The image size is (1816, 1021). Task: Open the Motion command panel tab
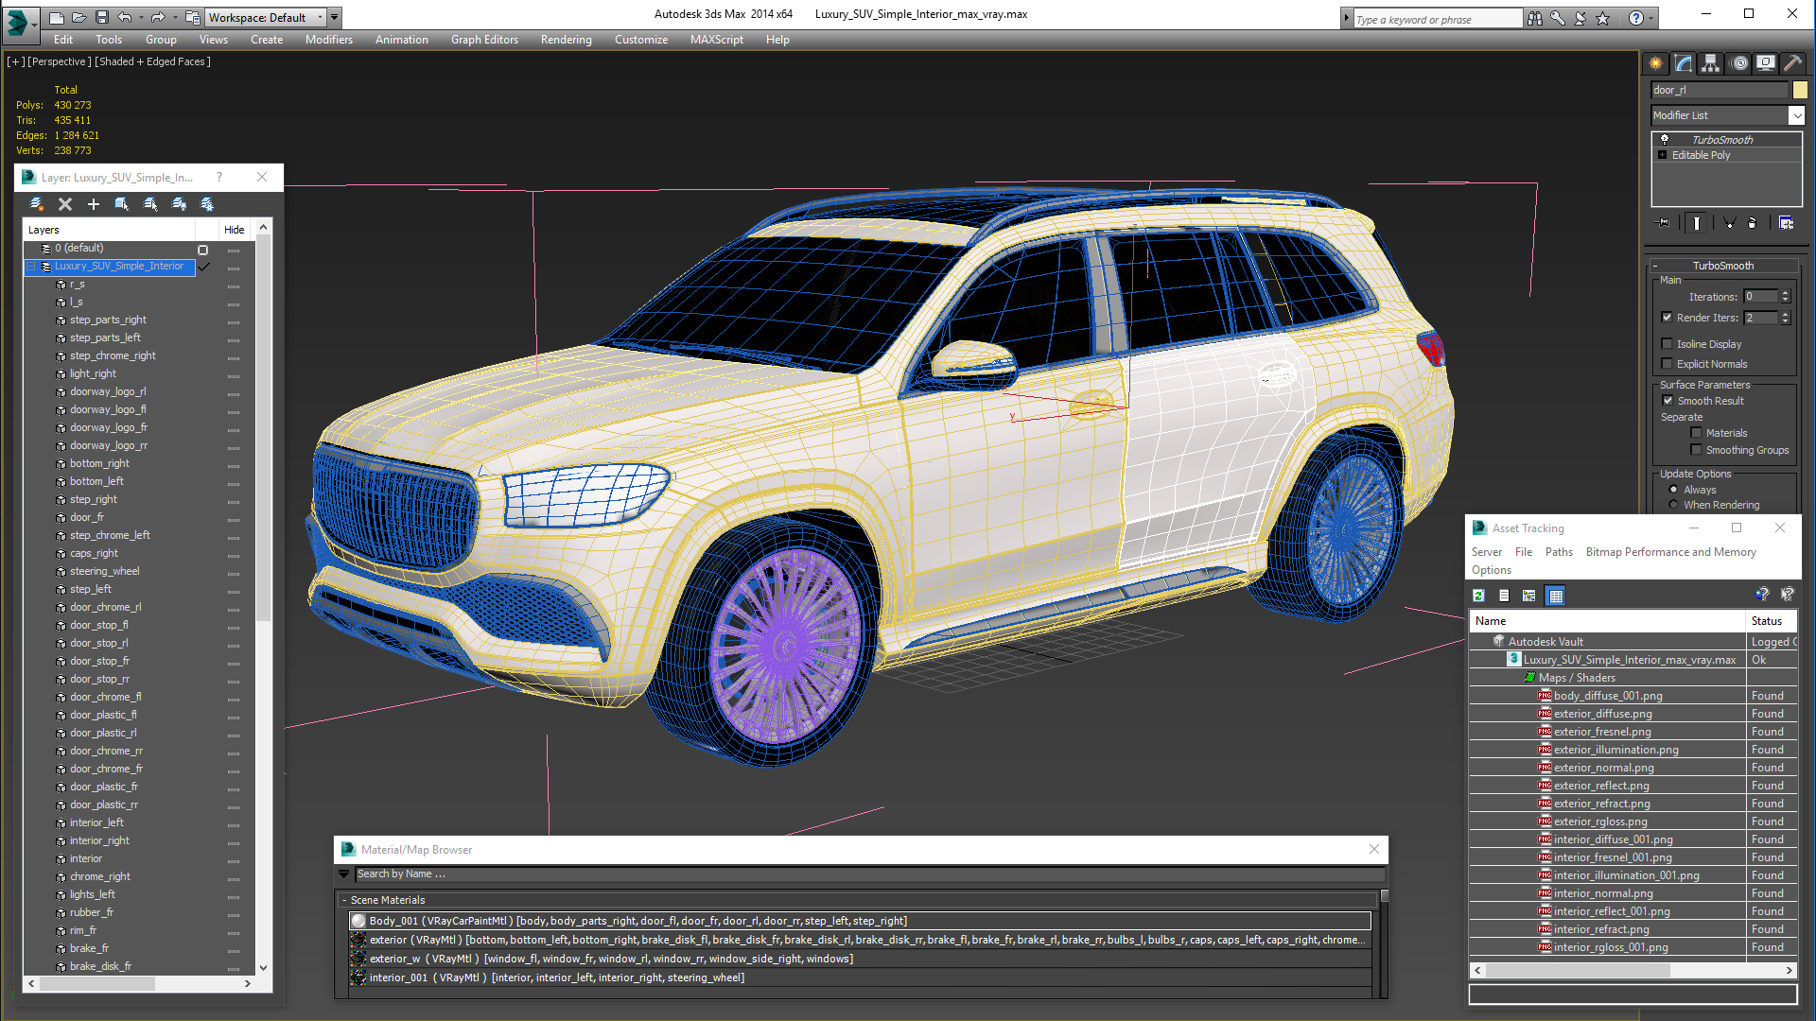coord(1738,63)
